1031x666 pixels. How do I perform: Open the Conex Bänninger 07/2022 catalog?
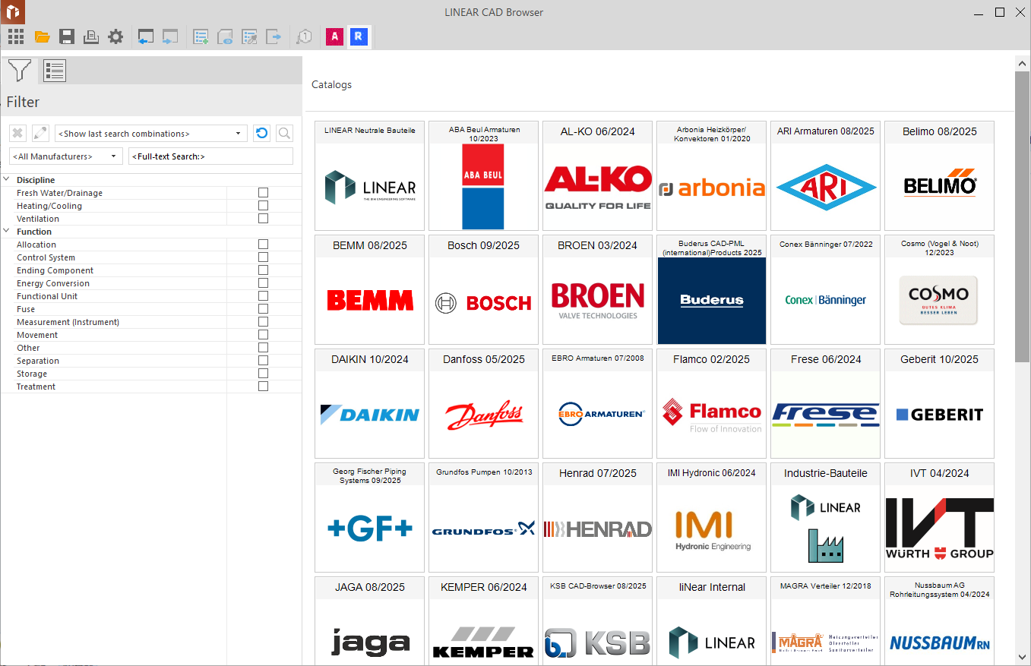[826, 289]
